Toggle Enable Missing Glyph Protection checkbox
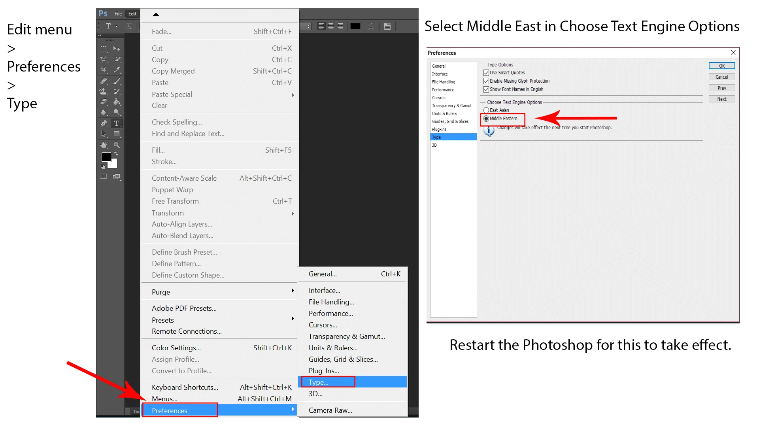The height and width of the screenshot is (427, 759). (x=486, y=81)
